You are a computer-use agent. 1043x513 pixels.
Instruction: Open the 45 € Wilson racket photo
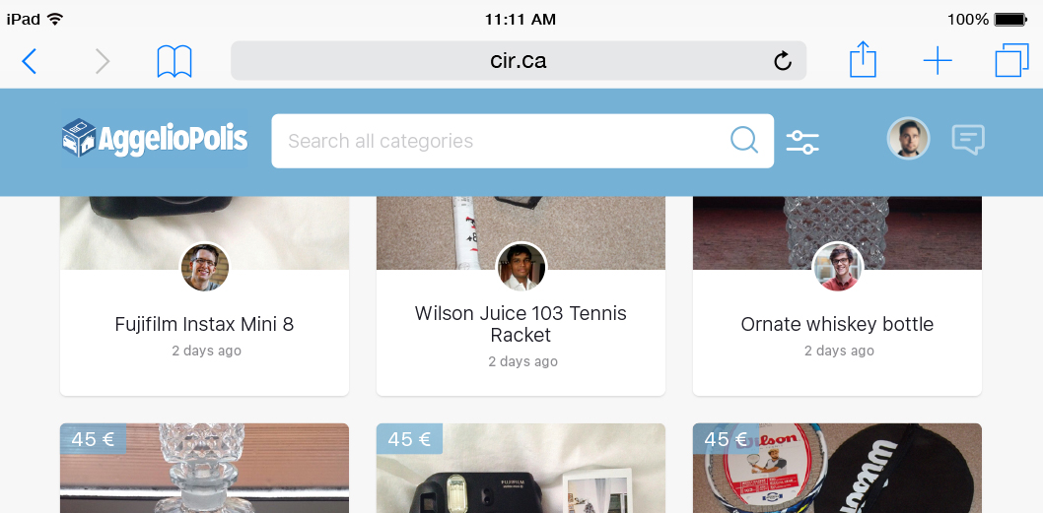pyautogui.click(x=837, y=468)
